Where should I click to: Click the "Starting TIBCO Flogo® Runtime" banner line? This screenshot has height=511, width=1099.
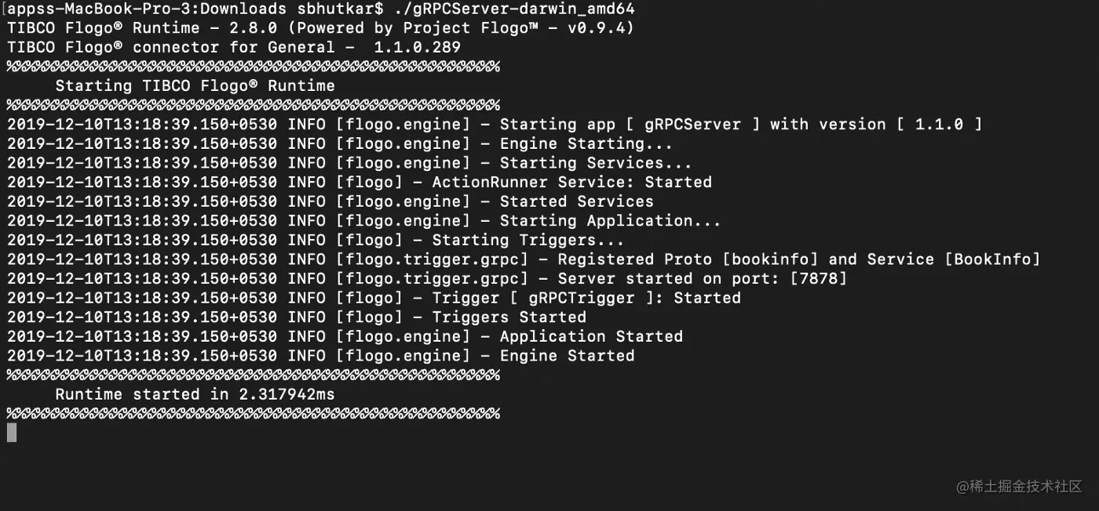coord(195,85)
